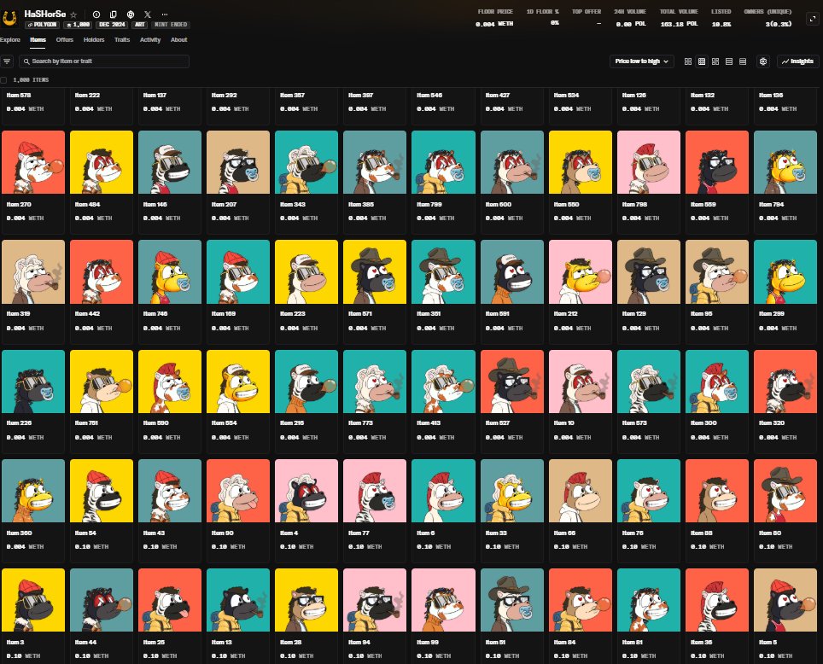Open the Item 223 thumbnail

pos(306,272)
